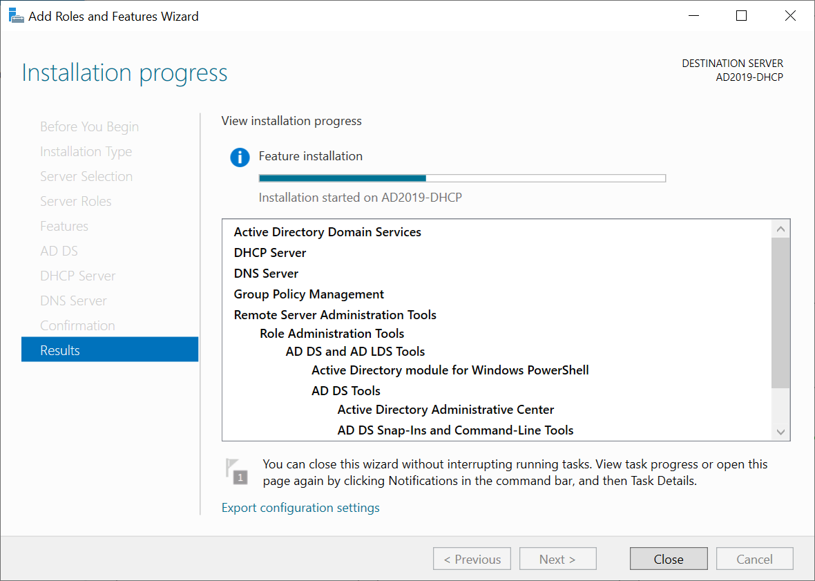This screenshot has width=815, height=581.
Task: Click the scrollbar down arrow
Action: pos(780,431)
